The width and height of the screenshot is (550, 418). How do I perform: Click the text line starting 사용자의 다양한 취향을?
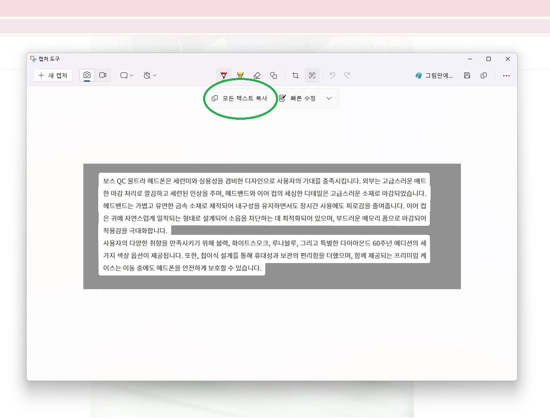tap(264, 243)
